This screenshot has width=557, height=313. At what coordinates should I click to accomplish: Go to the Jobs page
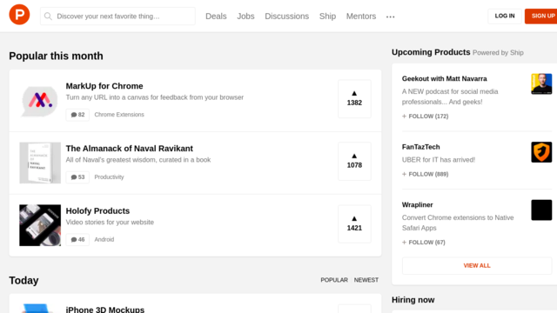coord(245,17)
